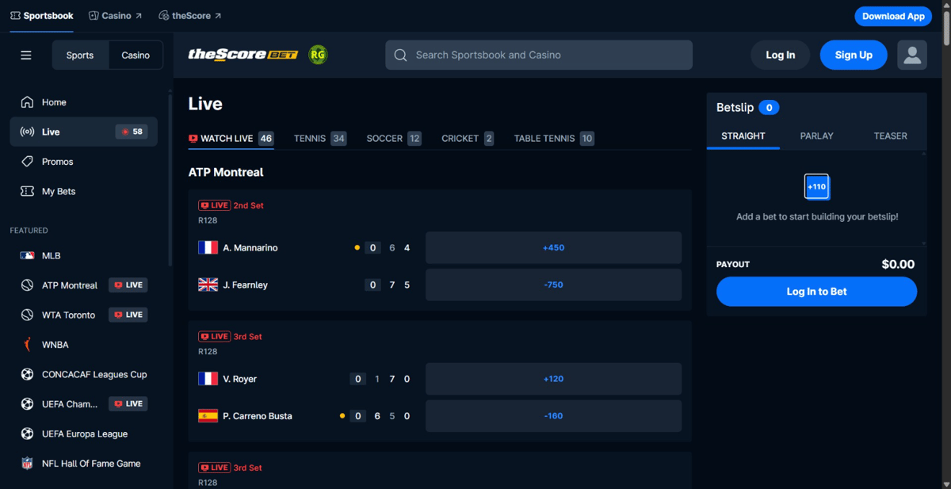Click the NFL Hall Of Fame Game shield icon

pos(27,464)
